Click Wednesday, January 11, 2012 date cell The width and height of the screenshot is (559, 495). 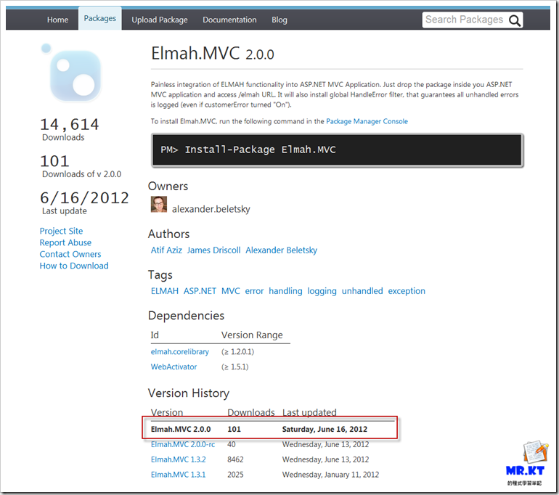click(x=330, y=475)
